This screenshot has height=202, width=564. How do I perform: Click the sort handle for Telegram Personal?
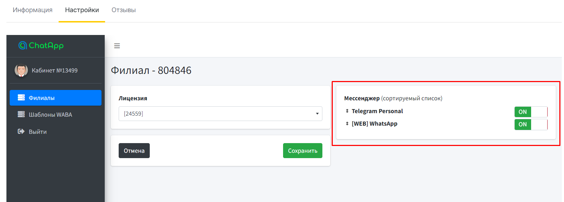coord(347,111)
